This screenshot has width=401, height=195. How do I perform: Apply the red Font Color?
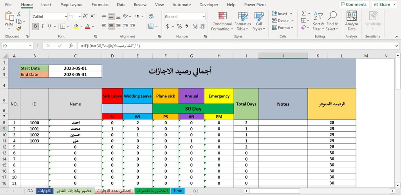[88, 26]
